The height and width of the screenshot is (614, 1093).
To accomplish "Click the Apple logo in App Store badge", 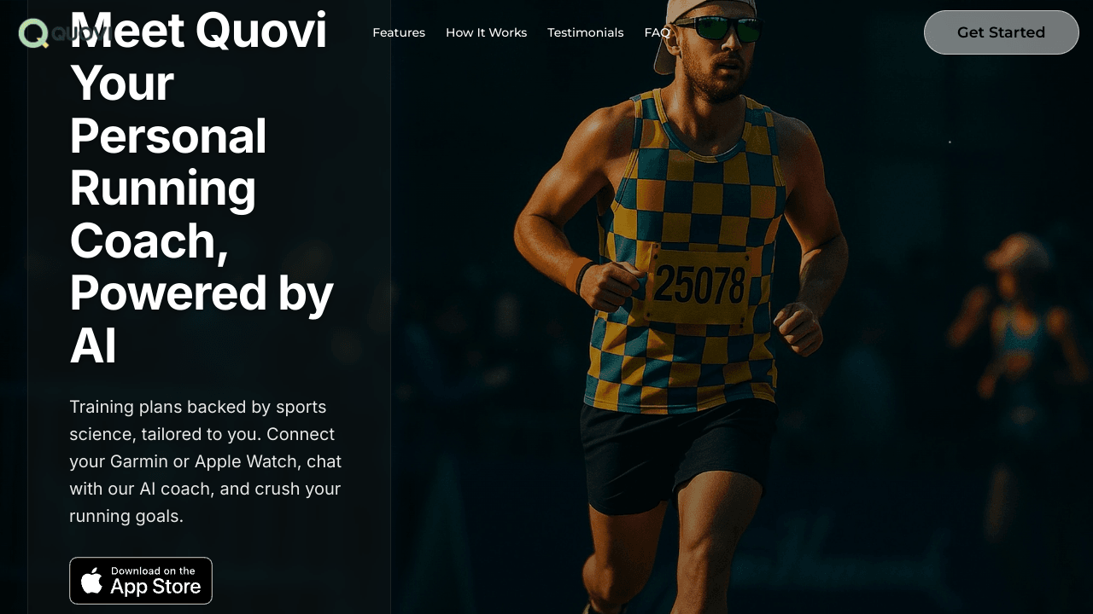I will (91, 581).
